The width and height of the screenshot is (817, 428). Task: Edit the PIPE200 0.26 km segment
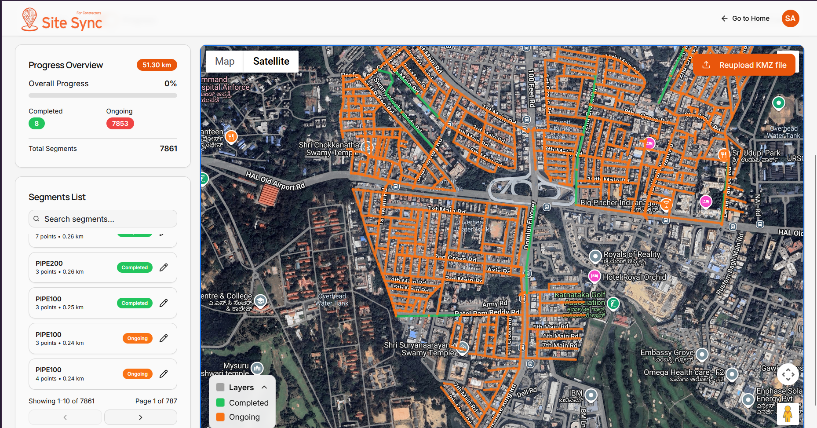click(164, 267)
